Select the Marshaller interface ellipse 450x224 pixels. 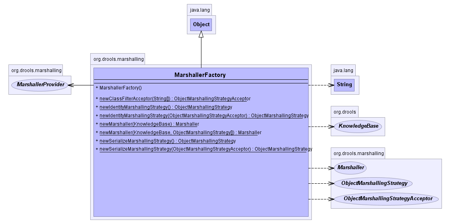tap(351, 168)
